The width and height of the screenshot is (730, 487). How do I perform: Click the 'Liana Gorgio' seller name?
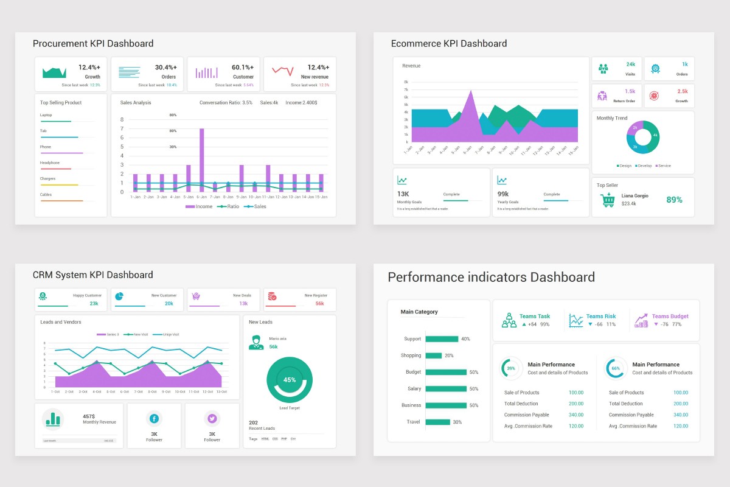point(635,196)
